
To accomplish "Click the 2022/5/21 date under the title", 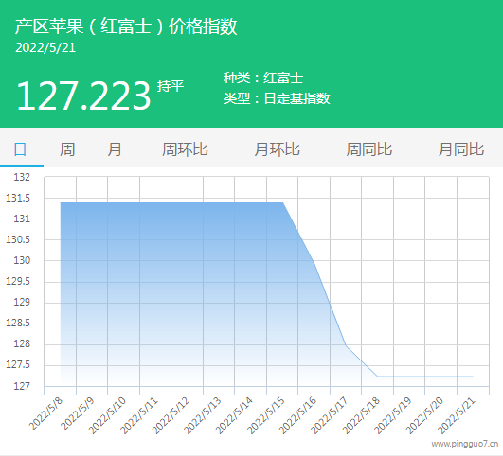I will (x=45, y=48).
